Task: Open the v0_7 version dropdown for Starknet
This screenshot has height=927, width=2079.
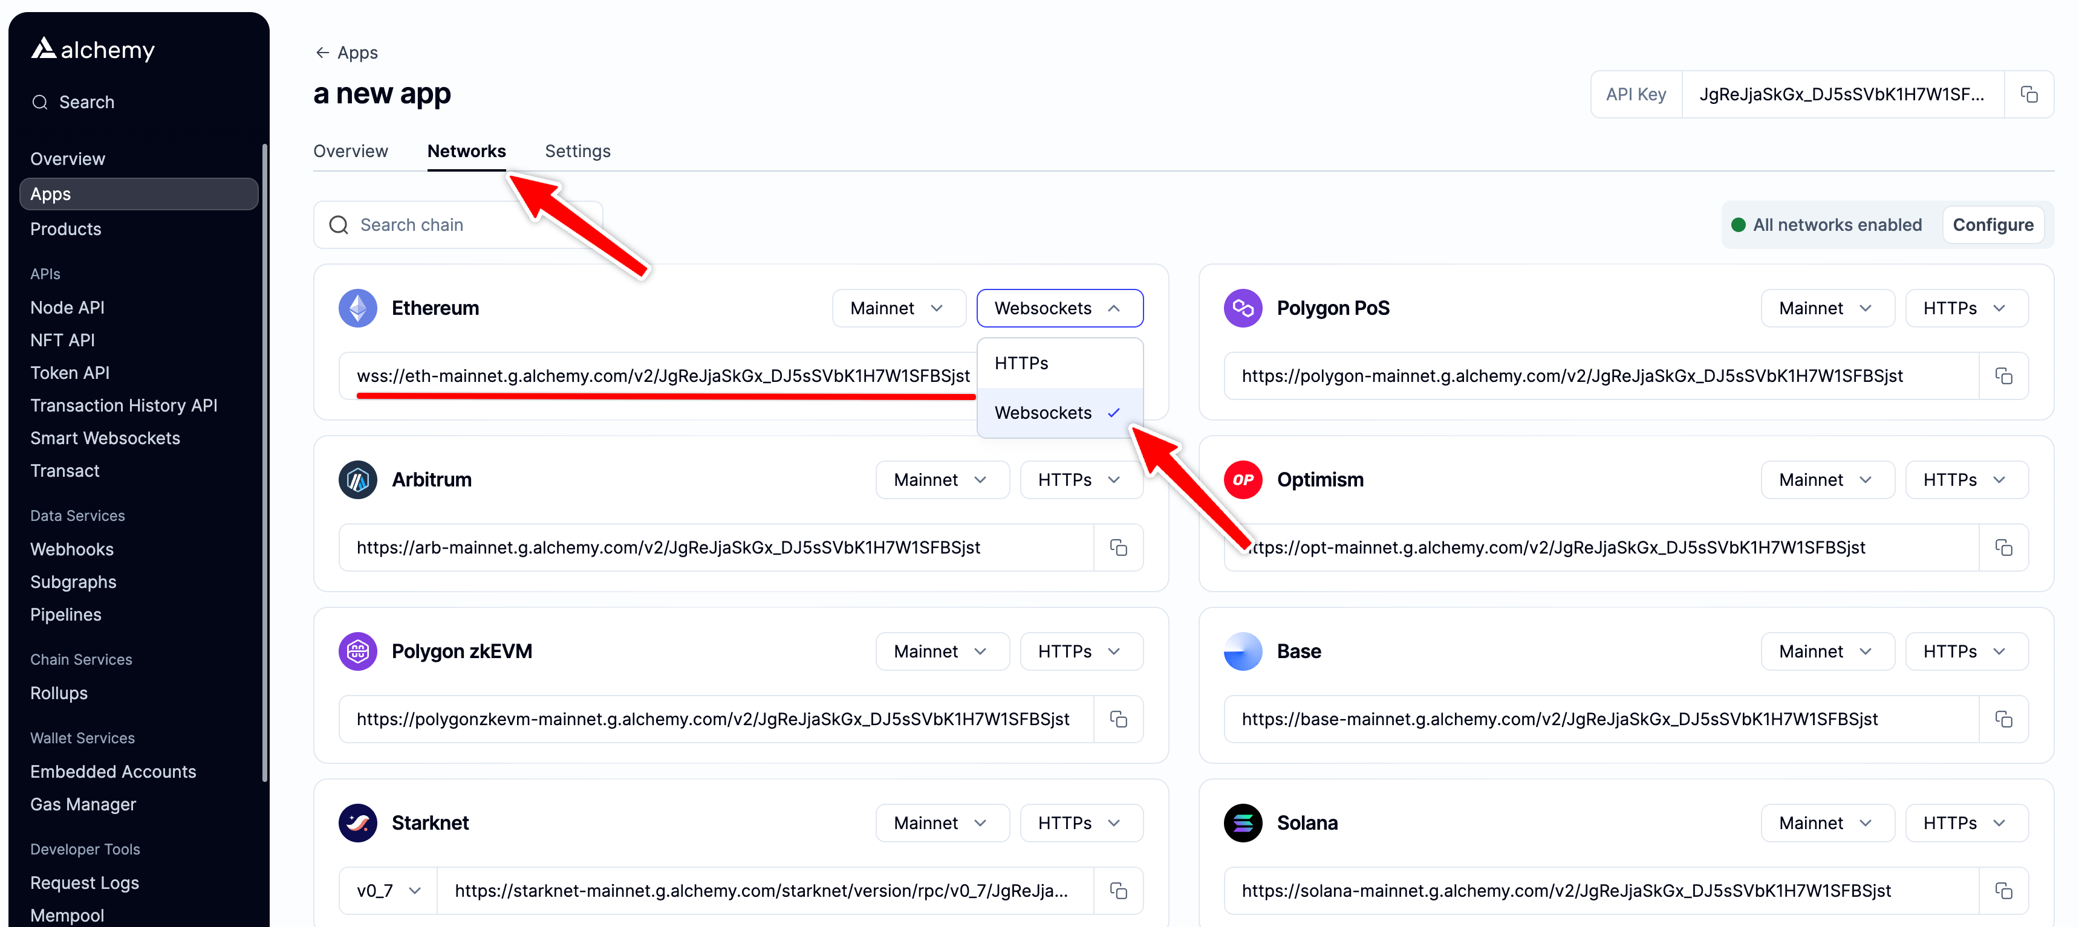Action: coord(388,891)
